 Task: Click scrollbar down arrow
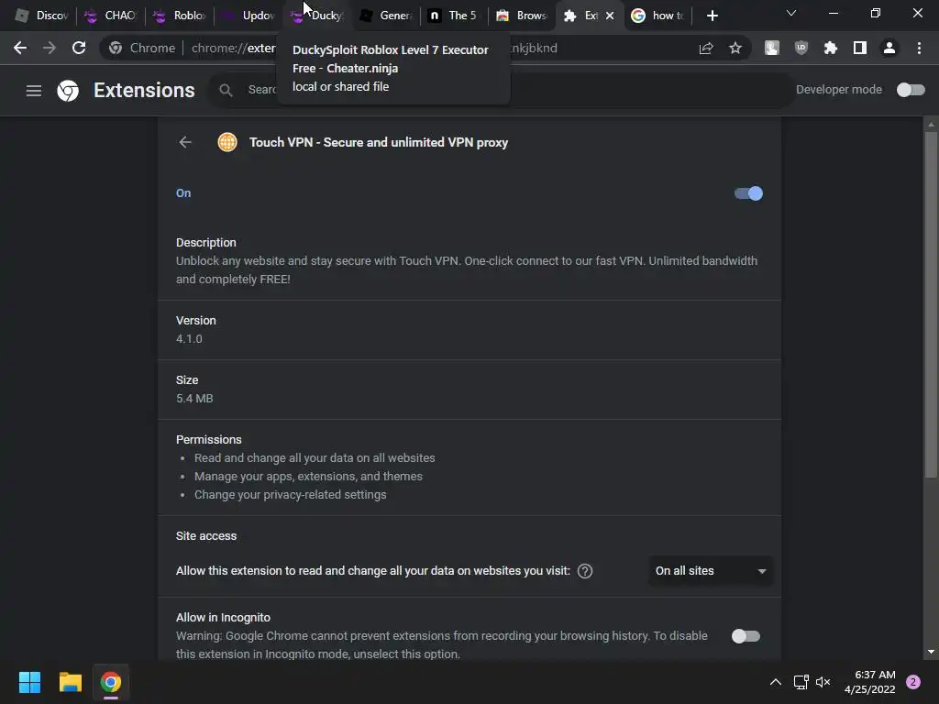pos(931,652)
